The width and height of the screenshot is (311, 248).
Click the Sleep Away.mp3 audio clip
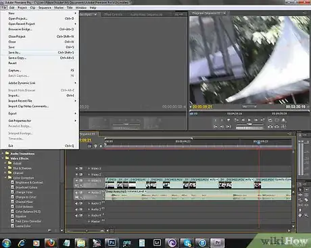click(198, 195)
